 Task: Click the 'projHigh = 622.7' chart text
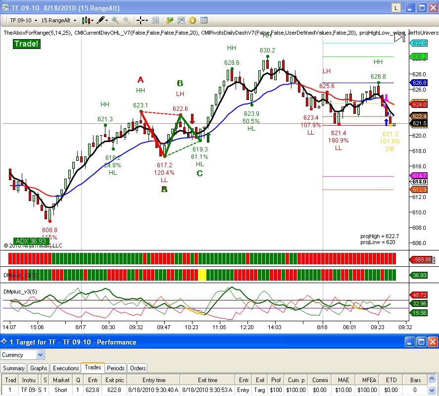click(380, 236)
